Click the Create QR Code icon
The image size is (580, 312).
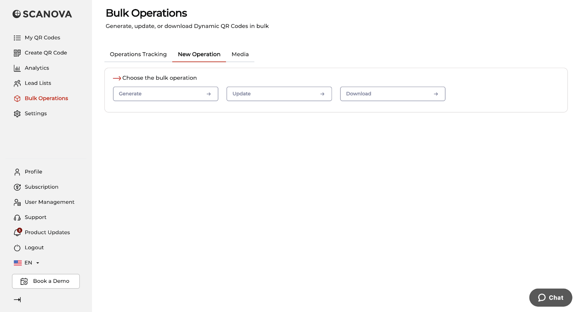[x=17, y=53]
